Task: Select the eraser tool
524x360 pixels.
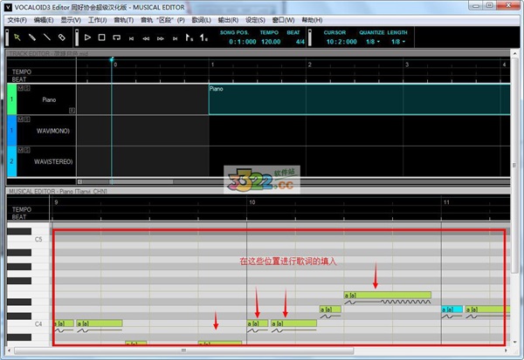Action: coord(61,37)
